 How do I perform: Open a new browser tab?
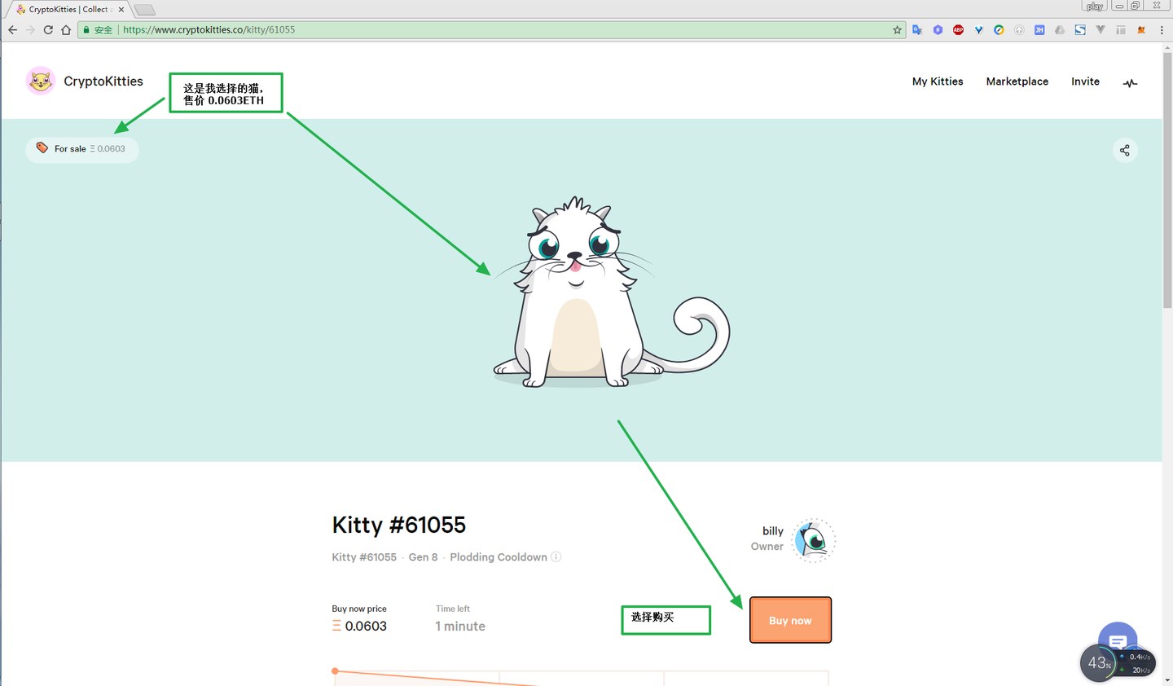tap(144, 10)
